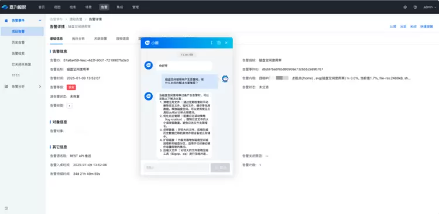Add a label with the plus button
439x214 pixels.
click(x=70, y=106)
